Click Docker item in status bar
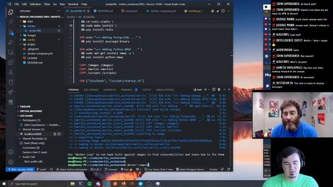This screenshot has height=187, width=333. (213, 169)
